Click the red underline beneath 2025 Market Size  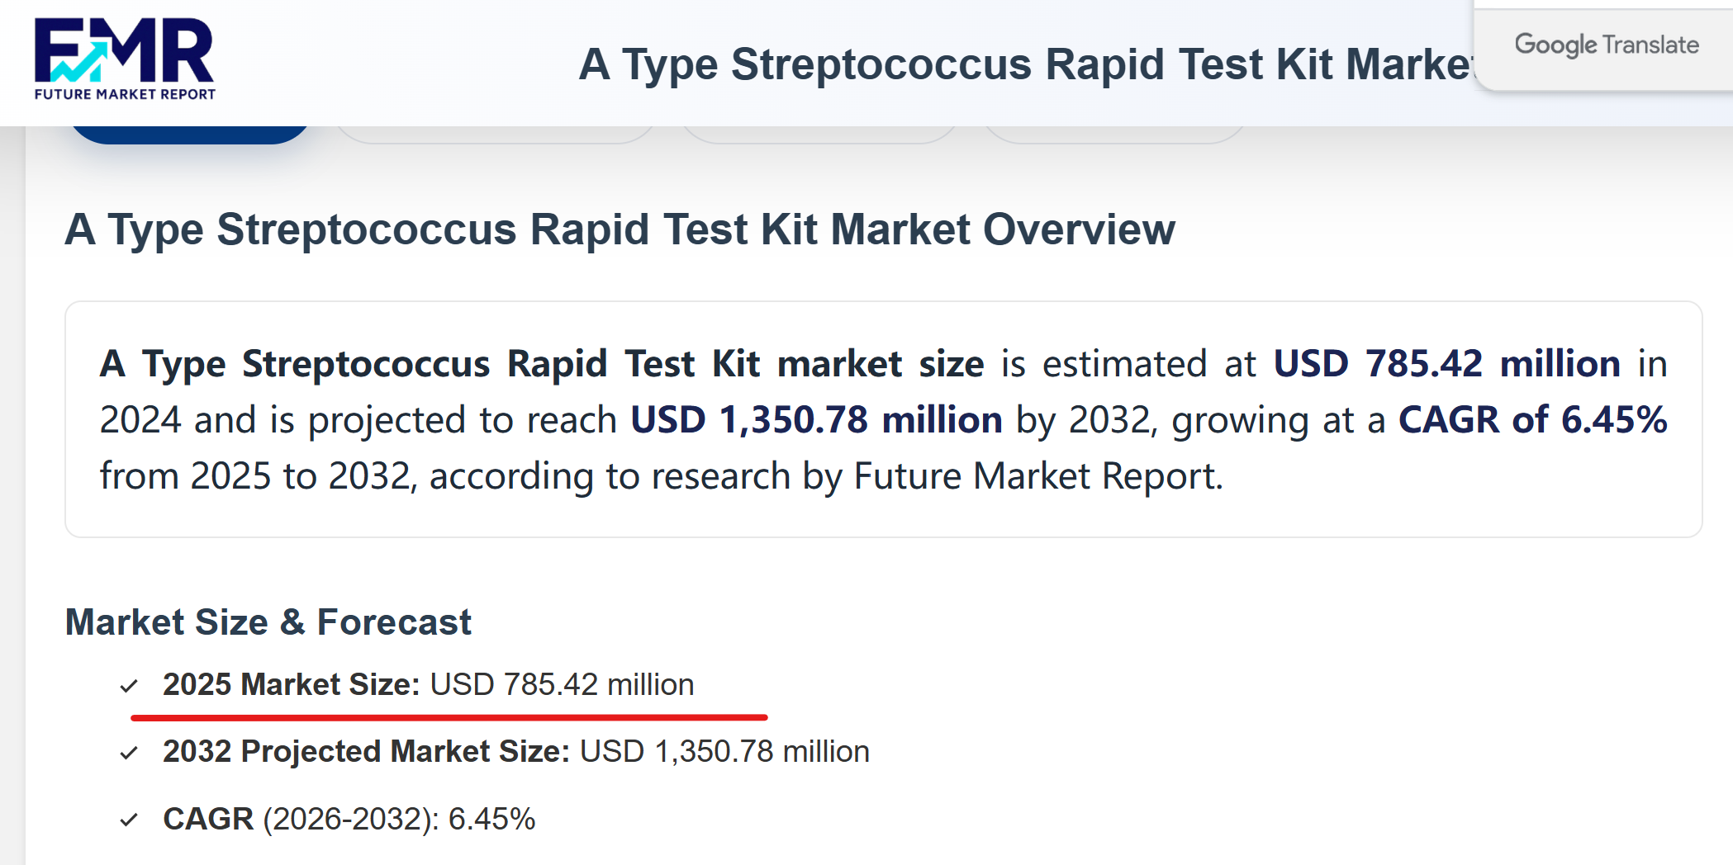449,717
